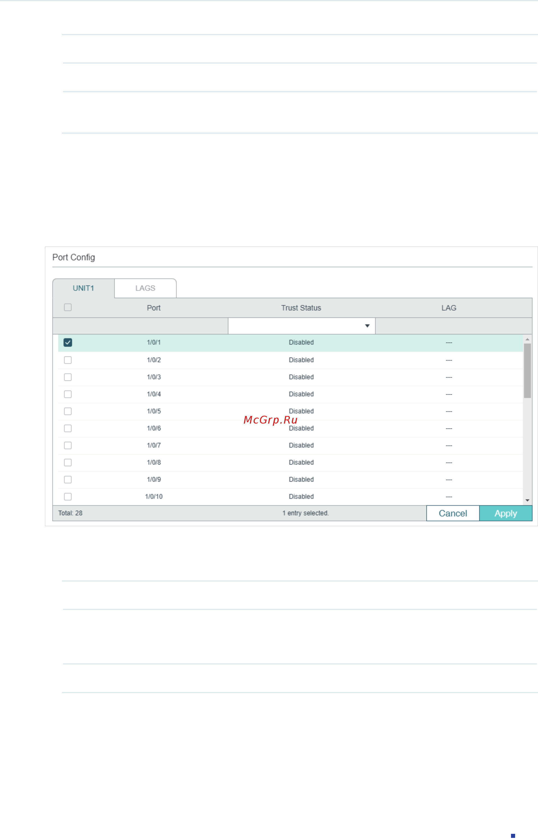Select the 1/0/6 port cell
Image resolution: width=538 pixels, height=839 pixels.
tap(154, 429)
